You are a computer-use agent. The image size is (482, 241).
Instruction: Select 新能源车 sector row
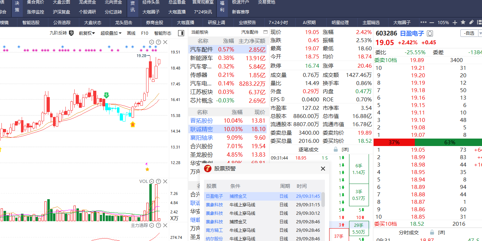[228, 58]
